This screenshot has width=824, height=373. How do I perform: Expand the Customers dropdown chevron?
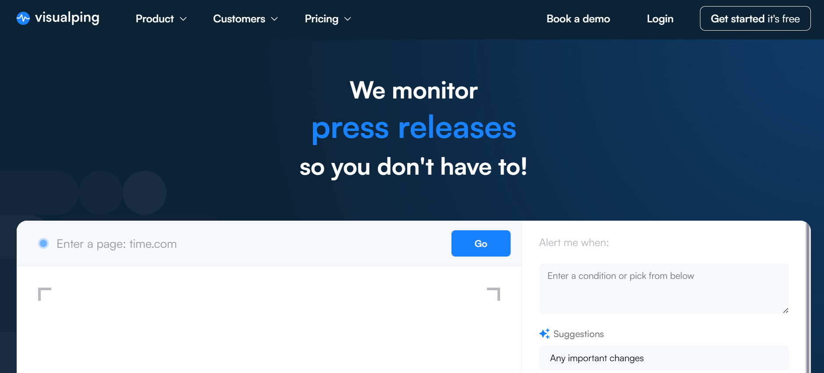(x=275, y=19)
